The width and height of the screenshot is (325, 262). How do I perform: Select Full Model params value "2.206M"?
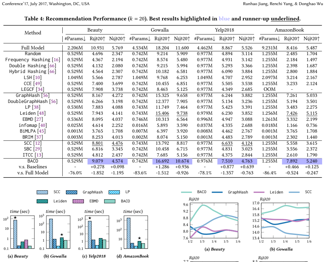click(75, 48)
